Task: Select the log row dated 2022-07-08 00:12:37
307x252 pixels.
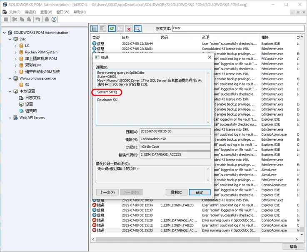Action: pyautogui.click(x=195, y=210)
